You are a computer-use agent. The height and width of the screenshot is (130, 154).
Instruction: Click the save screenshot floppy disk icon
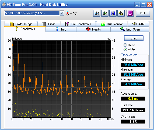tap(113, 13)
